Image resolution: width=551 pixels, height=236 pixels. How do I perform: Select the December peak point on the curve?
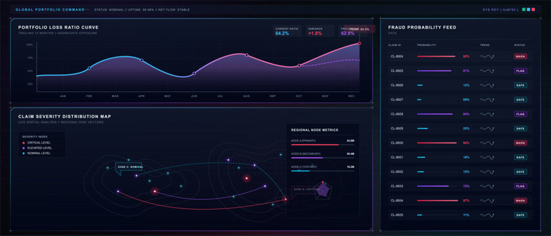click(x=359, y=43)
